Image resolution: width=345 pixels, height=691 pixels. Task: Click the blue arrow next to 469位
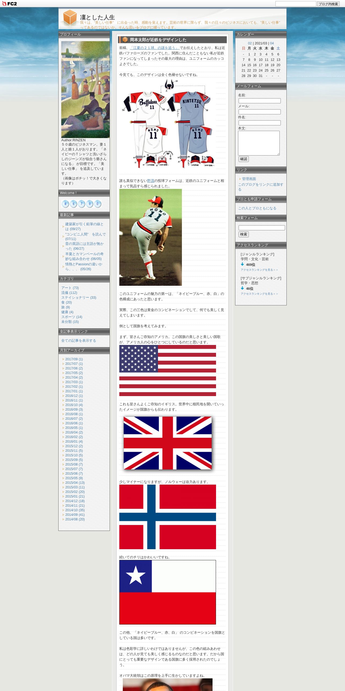242,264
